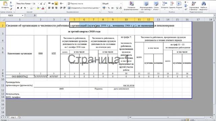Viewport: 216px width, 121px height.
Task: Align cell text to middle
Action: click(x=53, y=4)
